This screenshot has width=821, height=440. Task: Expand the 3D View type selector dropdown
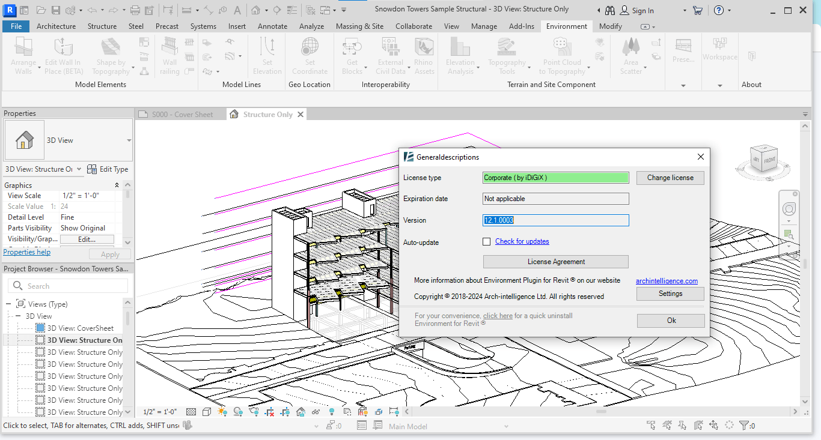tap(129, 140)
